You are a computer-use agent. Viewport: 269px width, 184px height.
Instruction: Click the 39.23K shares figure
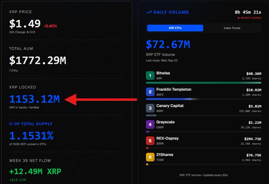point(251,127)
